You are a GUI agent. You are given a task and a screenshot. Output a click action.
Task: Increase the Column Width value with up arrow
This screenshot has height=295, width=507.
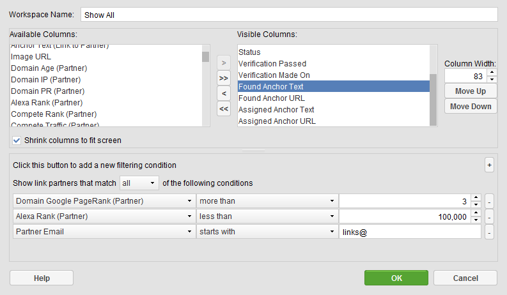[x=492, y=73]
